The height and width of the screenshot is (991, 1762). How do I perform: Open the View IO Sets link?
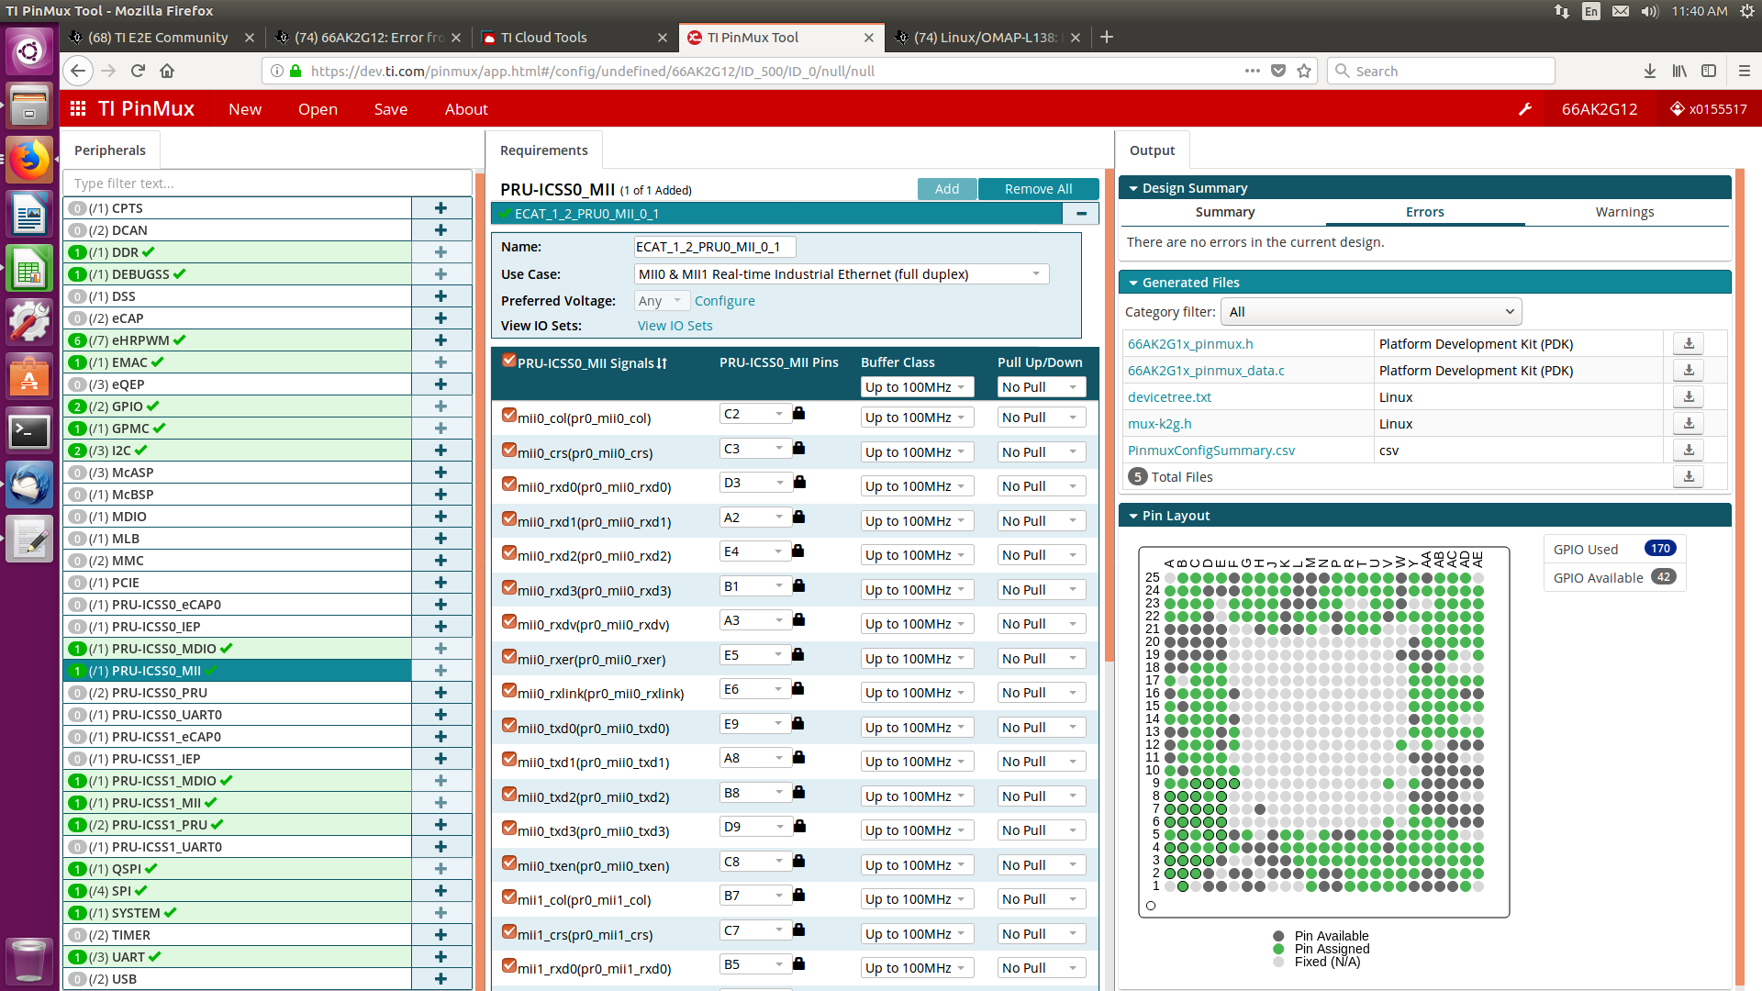tap(675, 326)
